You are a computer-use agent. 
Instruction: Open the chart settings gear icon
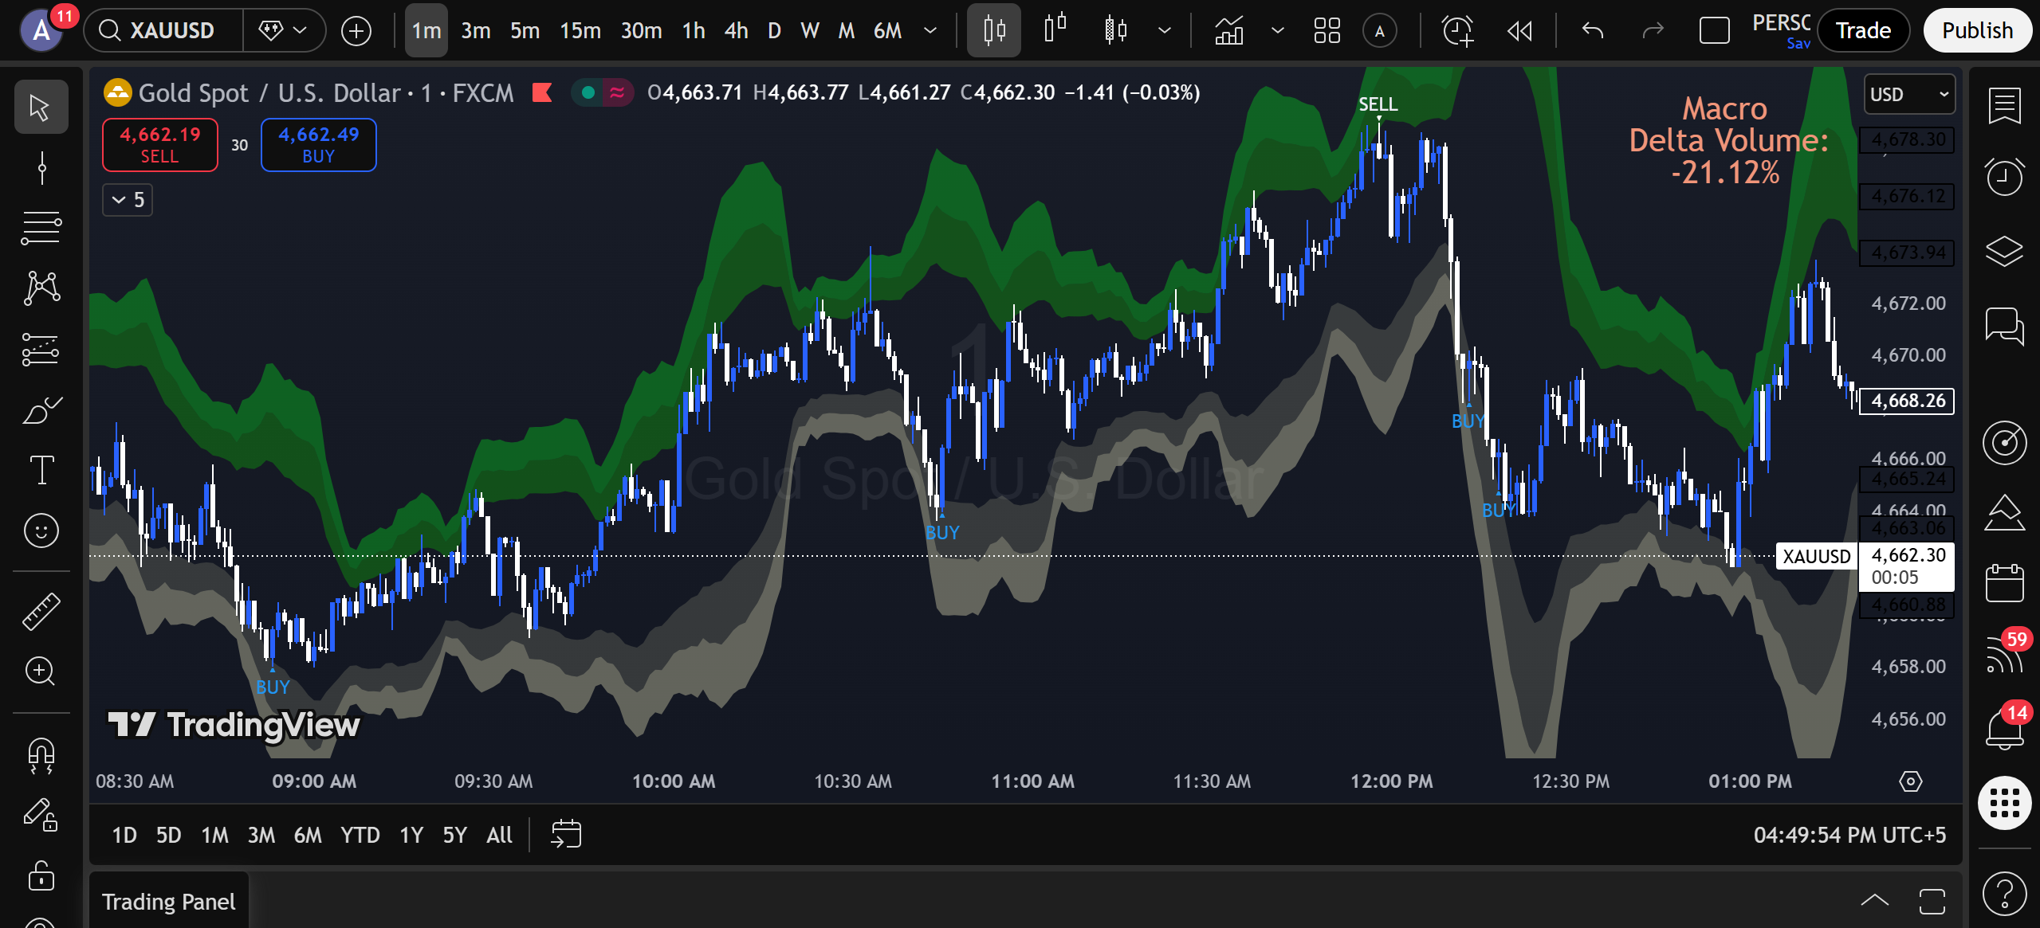(1911, 781)
